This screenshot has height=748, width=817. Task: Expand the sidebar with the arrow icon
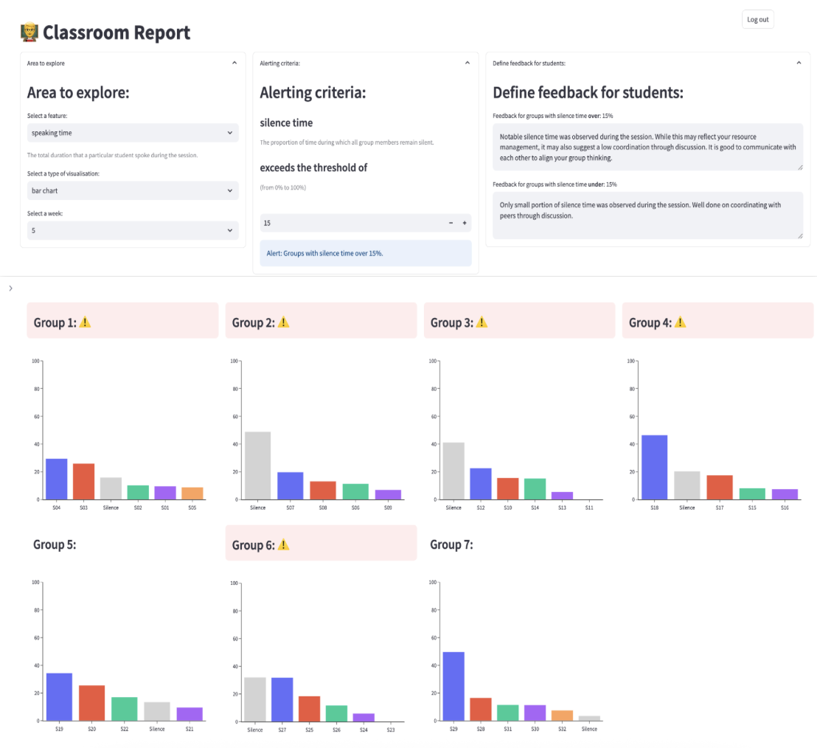pyautogui.click(x=10, y=288)
